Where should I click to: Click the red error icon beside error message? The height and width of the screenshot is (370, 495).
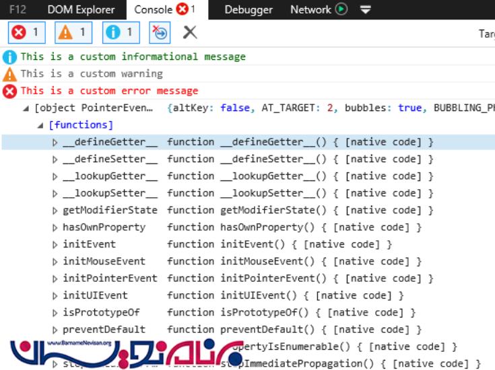point(10,91)
